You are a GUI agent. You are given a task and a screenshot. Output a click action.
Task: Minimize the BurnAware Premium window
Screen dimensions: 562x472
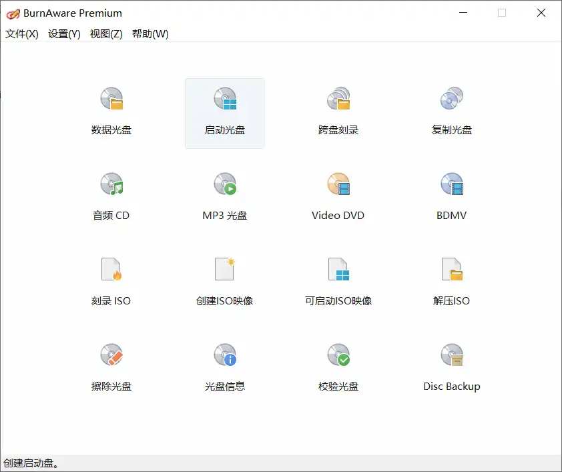[x=463, y=13]
